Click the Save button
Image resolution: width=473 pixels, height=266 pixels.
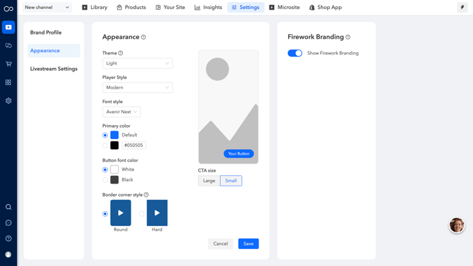click(249, 244)
